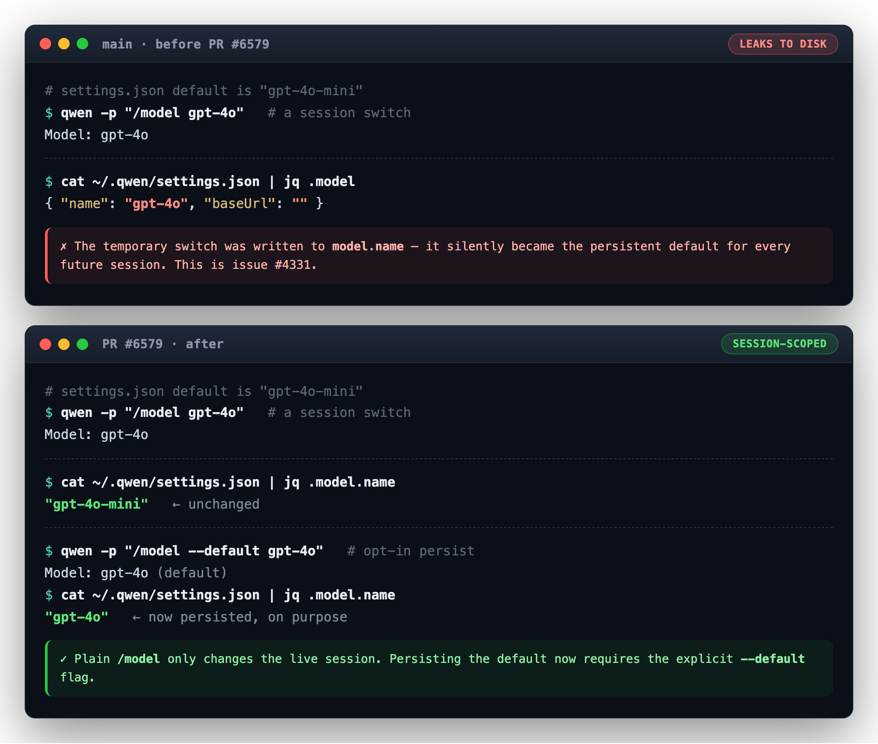Click bold "--default" in the green success callout
The width and height of the screenshot is (878, 744).
pos(773,659)
